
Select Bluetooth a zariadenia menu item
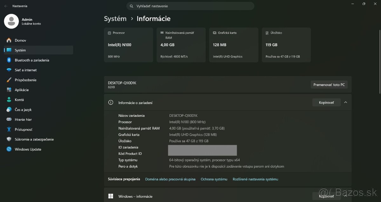pyautogui.click(x=38, y=60)
